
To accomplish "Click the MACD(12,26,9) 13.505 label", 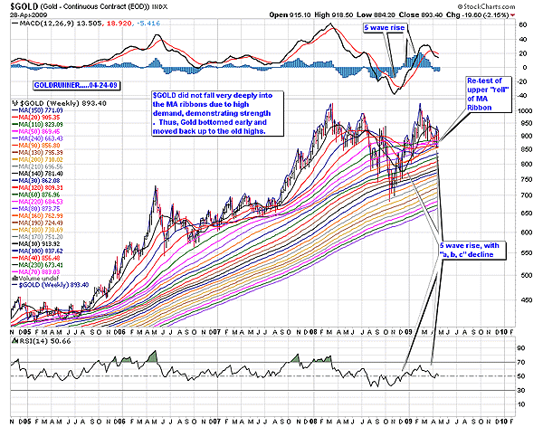I will point(61,24).
